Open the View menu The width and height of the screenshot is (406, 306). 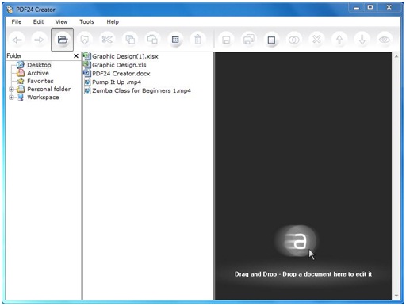point(61,22)
